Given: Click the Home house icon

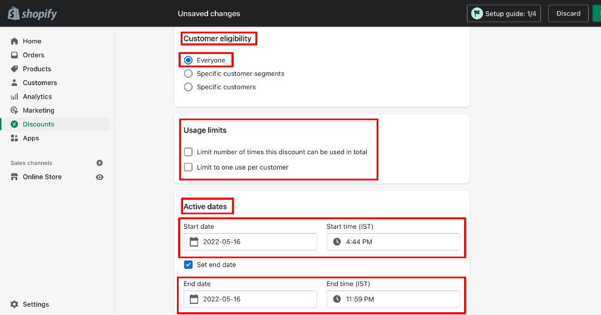Looking at the screenshot, I should [x=14, y=41].
